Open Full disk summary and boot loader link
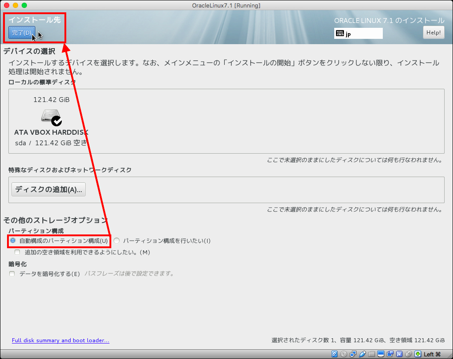This screenshot has height=359, width=453. (x=60, y=340)
